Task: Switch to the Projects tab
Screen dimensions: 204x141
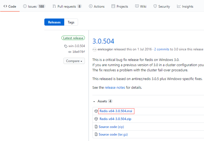Action: pos(120,6)
